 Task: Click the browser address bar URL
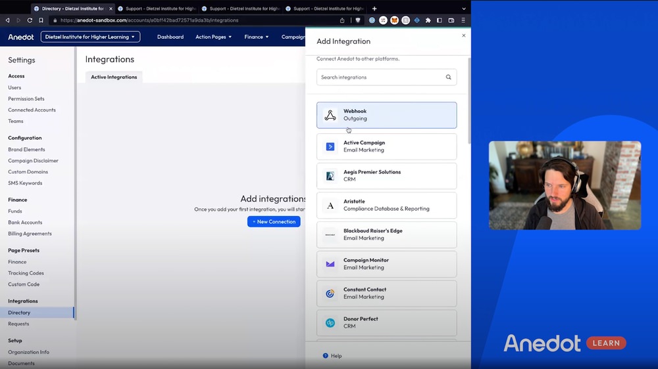149,20
